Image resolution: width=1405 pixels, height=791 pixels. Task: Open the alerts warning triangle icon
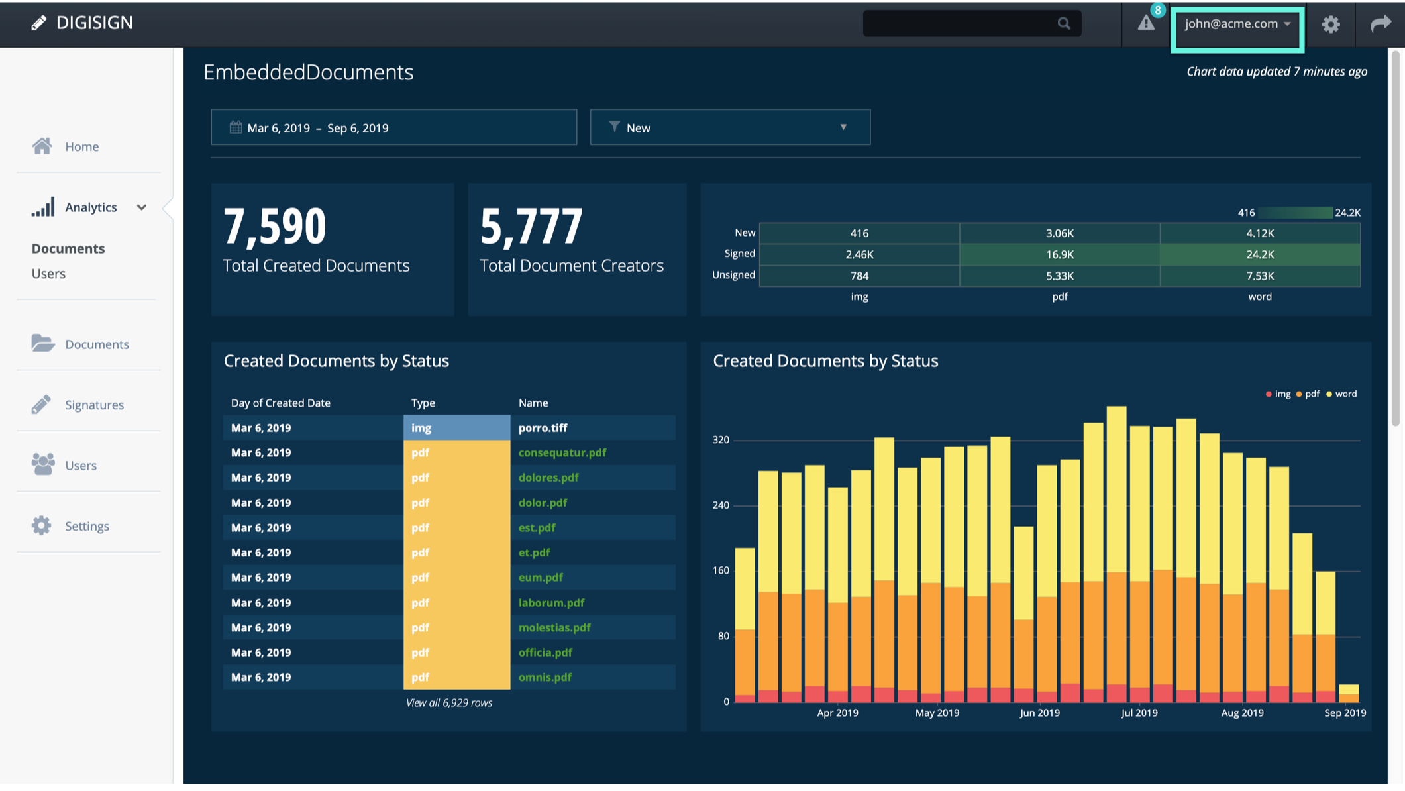[x=1146, y=24]
